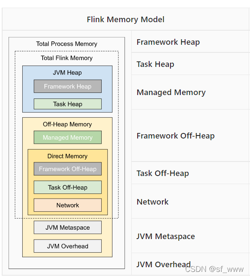250x277 pixels.
Task: Select the green Managed Memory box in diagram
Action: (x=68, y=138)
